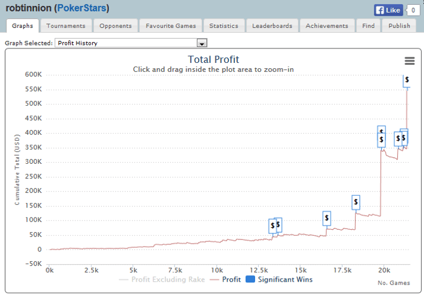Viewport: 424px width, 295px height.
Task: Click the lower dollar marker at 20k games
Action: [381, 140]
